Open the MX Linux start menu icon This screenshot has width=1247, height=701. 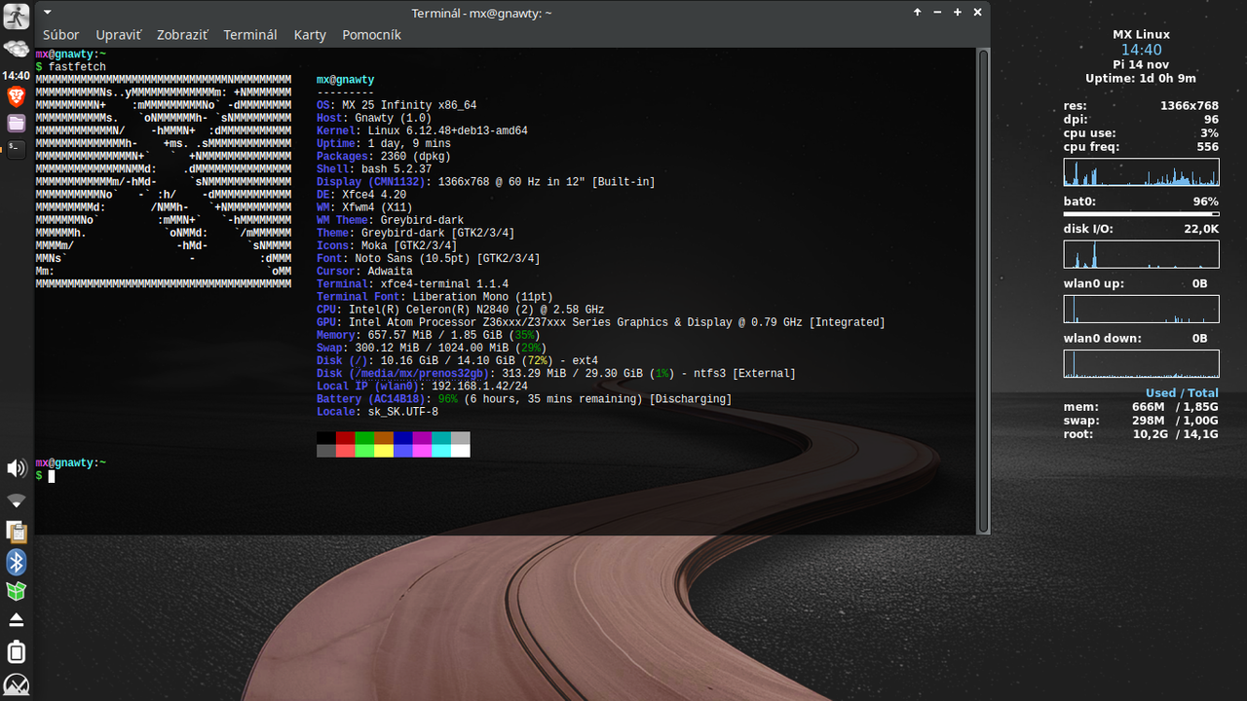[x=17, y=684]
